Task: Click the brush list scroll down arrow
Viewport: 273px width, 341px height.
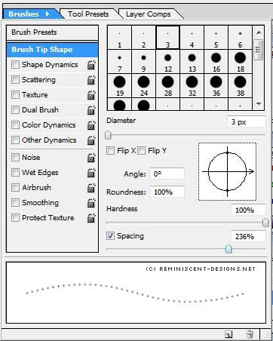Action: pos(259,104)
